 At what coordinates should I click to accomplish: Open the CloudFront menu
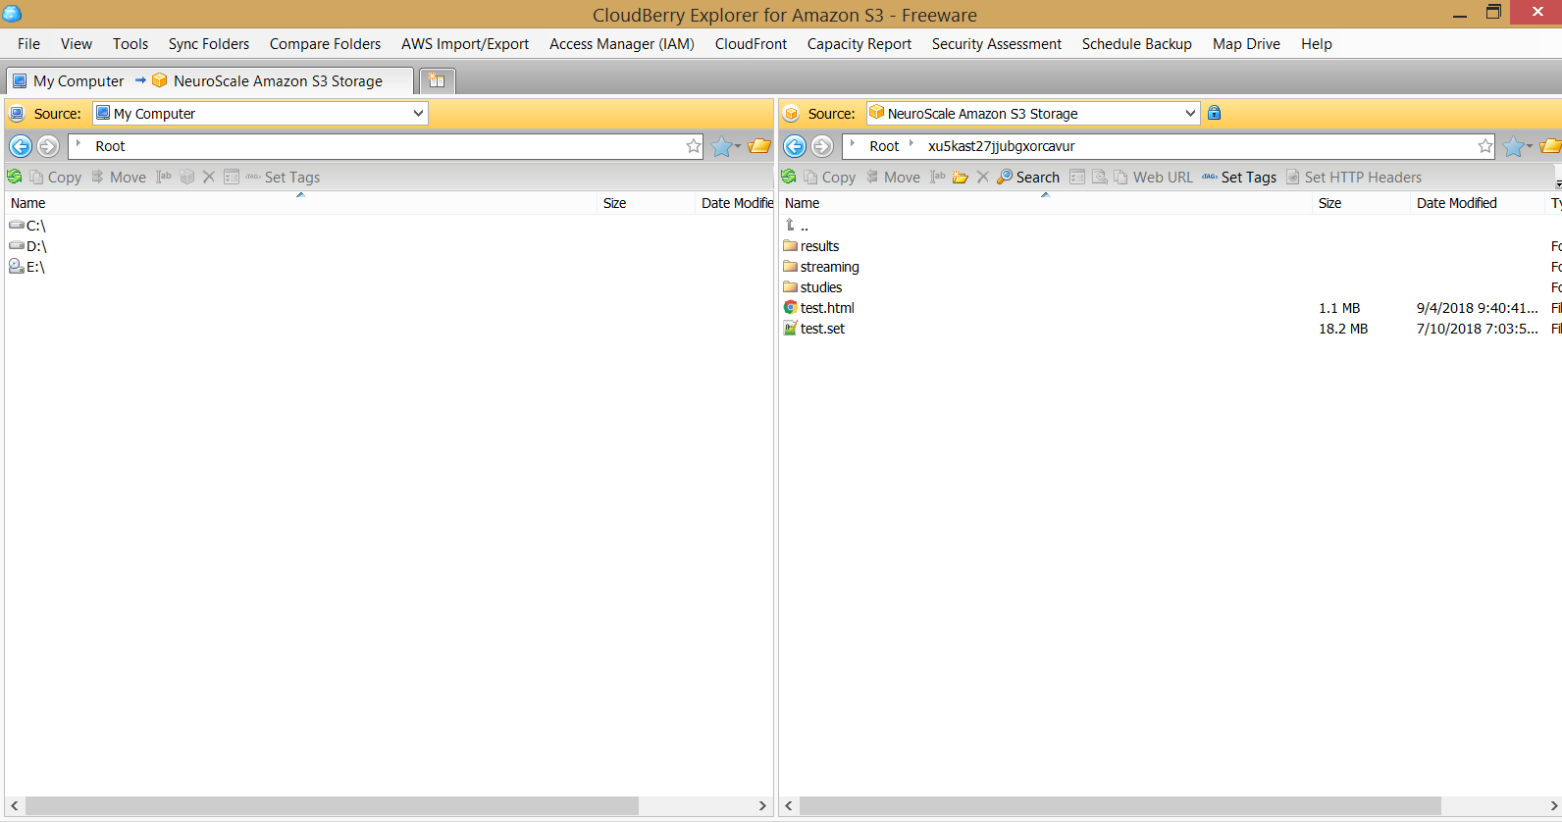pyautogui.click(x=751, y=43)
